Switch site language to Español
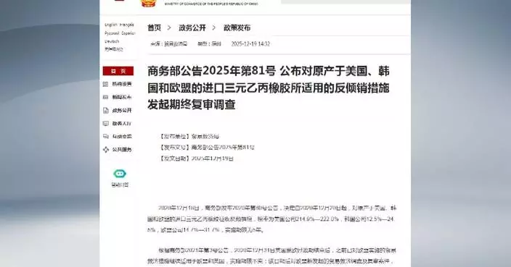511x267 pixels. (x=128, y=33)
